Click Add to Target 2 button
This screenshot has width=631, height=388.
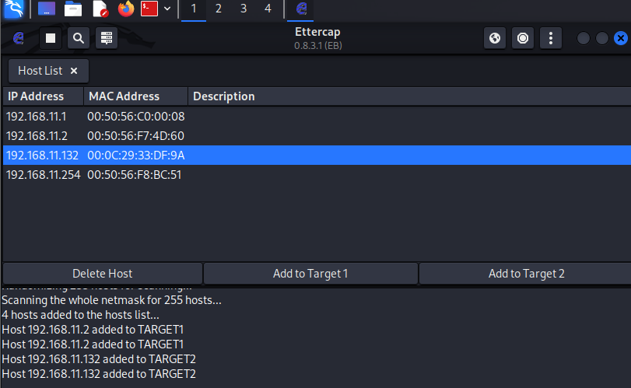click(x=525, y=274)
